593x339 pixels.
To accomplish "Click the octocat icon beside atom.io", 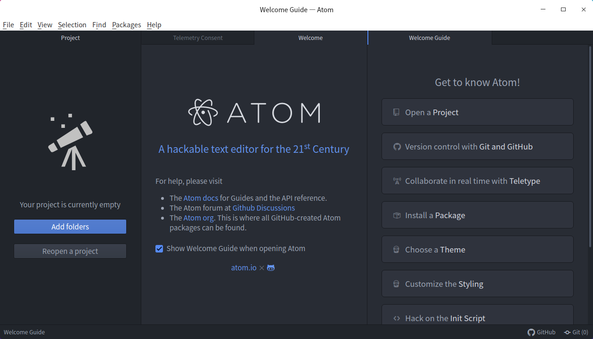I will [271, 268].
